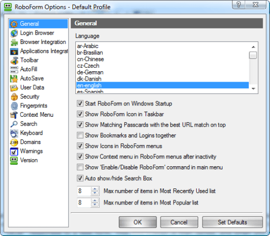Open the Domains .com icon
This screenshot has height=236, width=270.
pyautogui.click(x=14, y=143)
